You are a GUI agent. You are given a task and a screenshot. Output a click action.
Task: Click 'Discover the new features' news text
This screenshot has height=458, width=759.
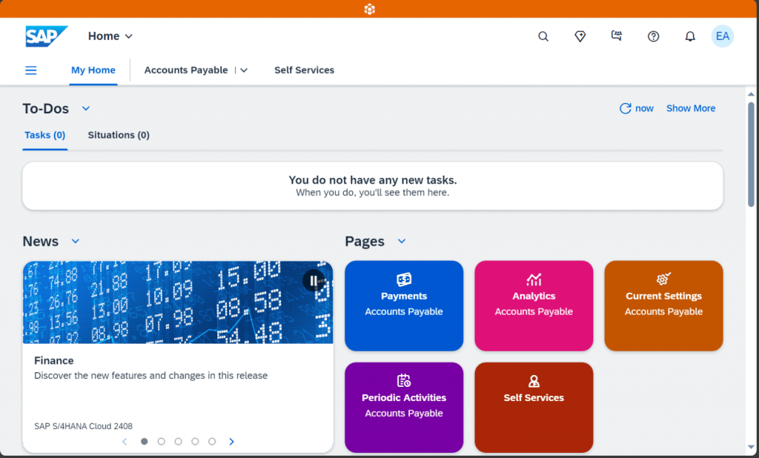(150, 376)
